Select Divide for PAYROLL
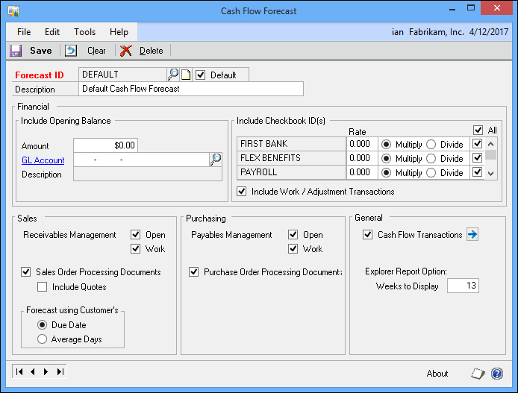Image resolution: width=518 pixels, height=393 pixels. coord(431,173)
